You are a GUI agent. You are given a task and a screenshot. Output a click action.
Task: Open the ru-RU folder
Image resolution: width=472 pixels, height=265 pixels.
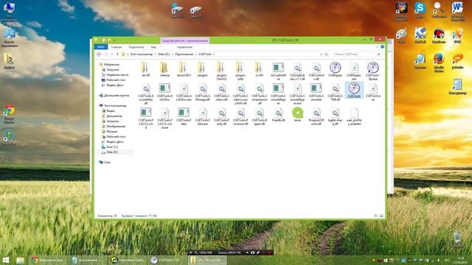click(x=259, y=70)
